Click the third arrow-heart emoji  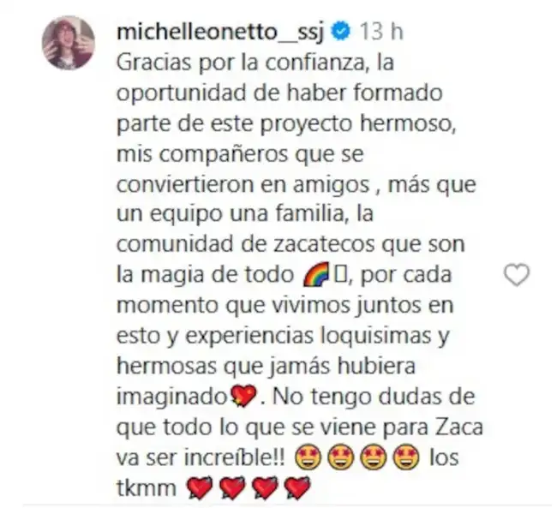tap(265, 487)
